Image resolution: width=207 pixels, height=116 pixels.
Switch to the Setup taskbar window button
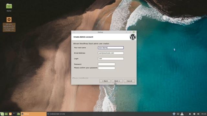(34, 114)
